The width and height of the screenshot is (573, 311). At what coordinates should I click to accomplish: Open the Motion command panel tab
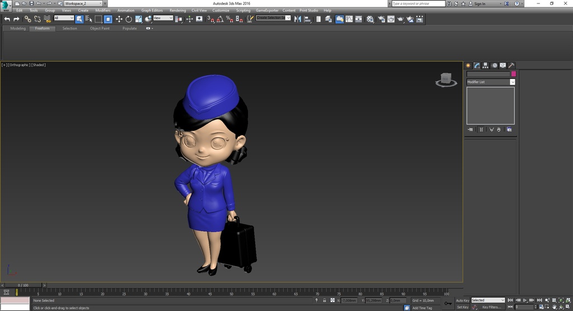click(495, 66)
